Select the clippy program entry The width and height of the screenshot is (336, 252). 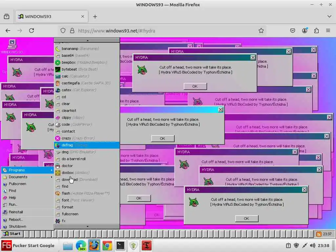click(87, 117)
